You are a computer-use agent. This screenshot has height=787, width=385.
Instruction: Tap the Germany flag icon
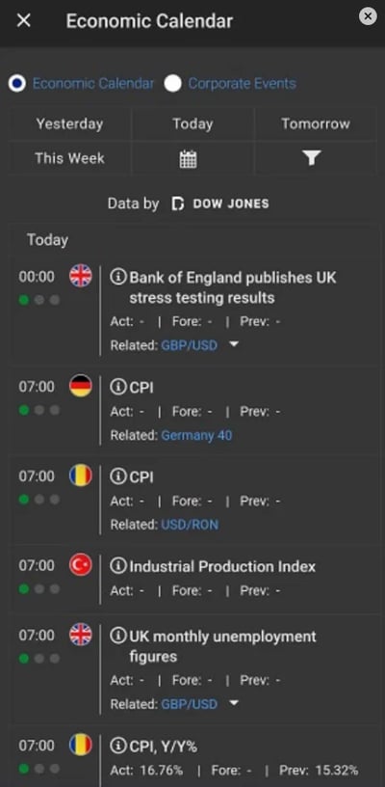pos(81,386)
